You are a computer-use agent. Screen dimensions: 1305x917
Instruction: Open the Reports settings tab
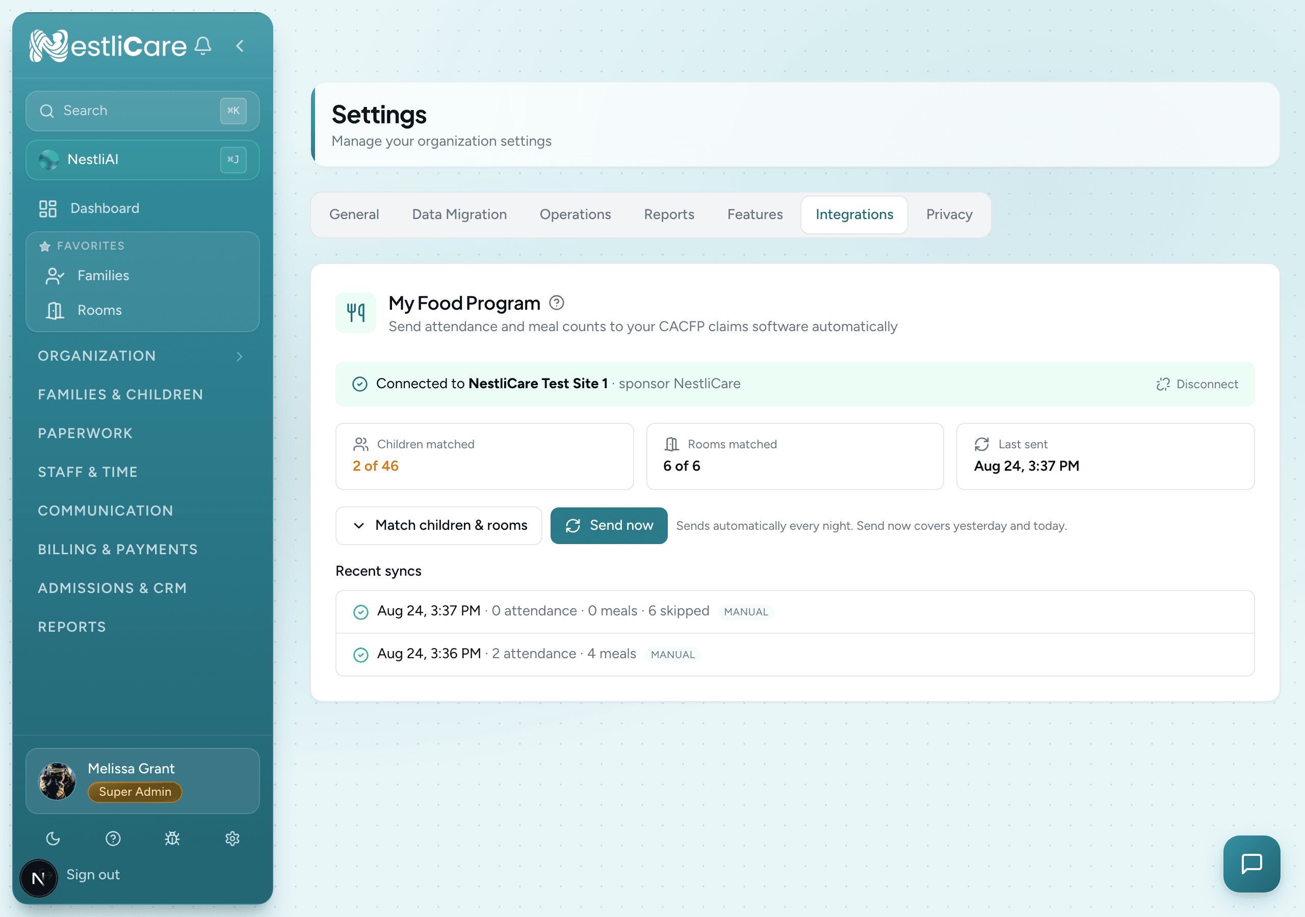(x=669, y=215)
